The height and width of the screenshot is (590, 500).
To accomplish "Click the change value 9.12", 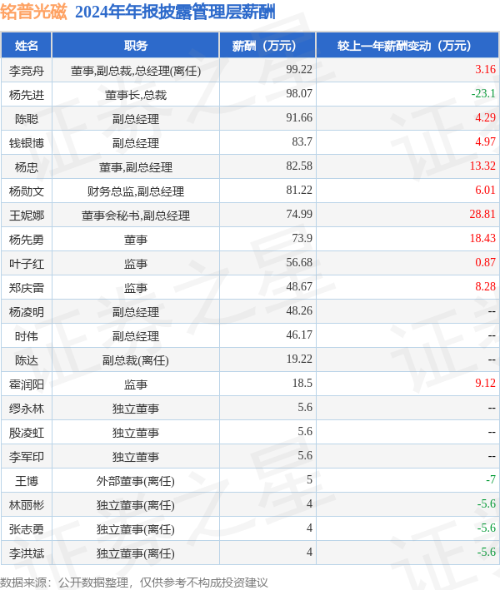I will tap(485, 383).
